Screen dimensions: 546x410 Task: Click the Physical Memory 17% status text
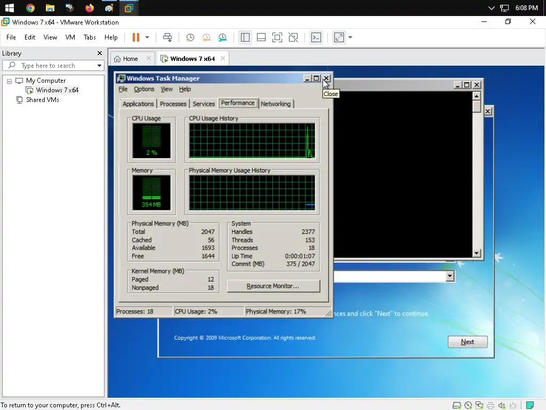(x=276, y=311)
